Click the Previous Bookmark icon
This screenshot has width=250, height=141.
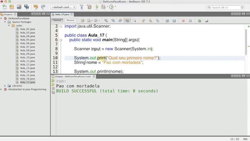click(x=143, y=21)
